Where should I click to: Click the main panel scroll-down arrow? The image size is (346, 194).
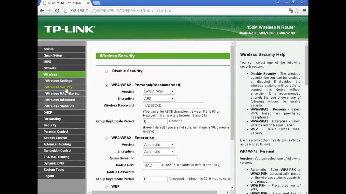[x=232, y=188]
